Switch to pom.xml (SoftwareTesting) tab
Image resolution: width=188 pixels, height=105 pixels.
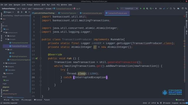43,13
